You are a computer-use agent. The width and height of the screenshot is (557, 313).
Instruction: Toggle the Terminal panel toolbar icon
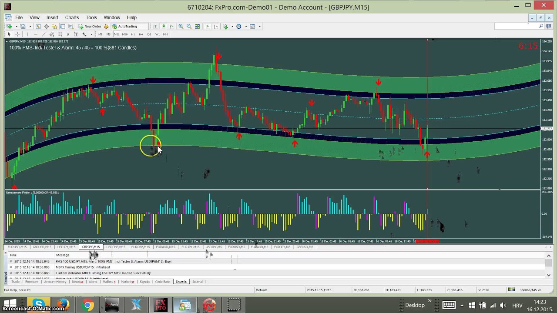63,27
